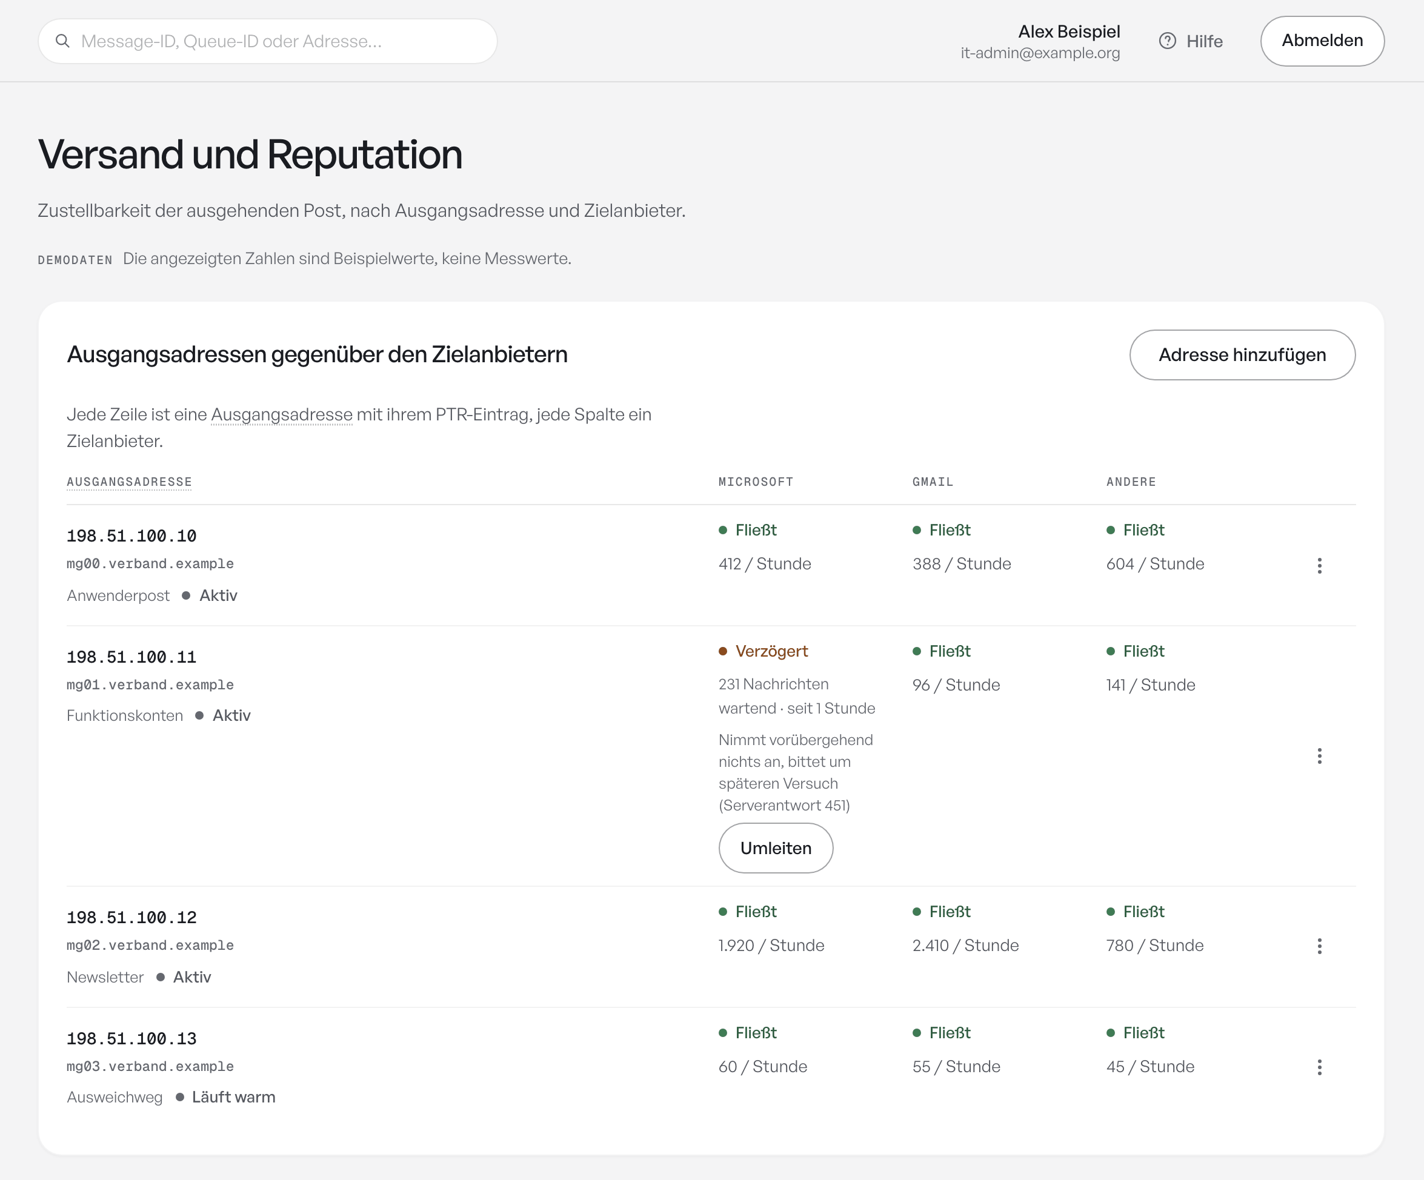Click the 388 / Stunde Gmail rate
Screen dimensions: 1424x1180
[961, 564]
